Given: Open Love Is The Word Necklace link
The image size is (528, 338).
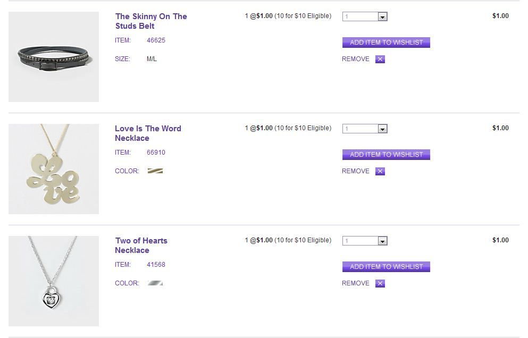Looking at the screenshot, I should [x=148, y=133].
